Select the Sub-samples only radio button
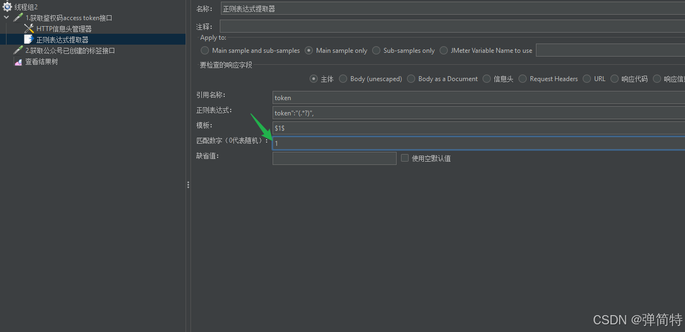 [x=376, y=50]
